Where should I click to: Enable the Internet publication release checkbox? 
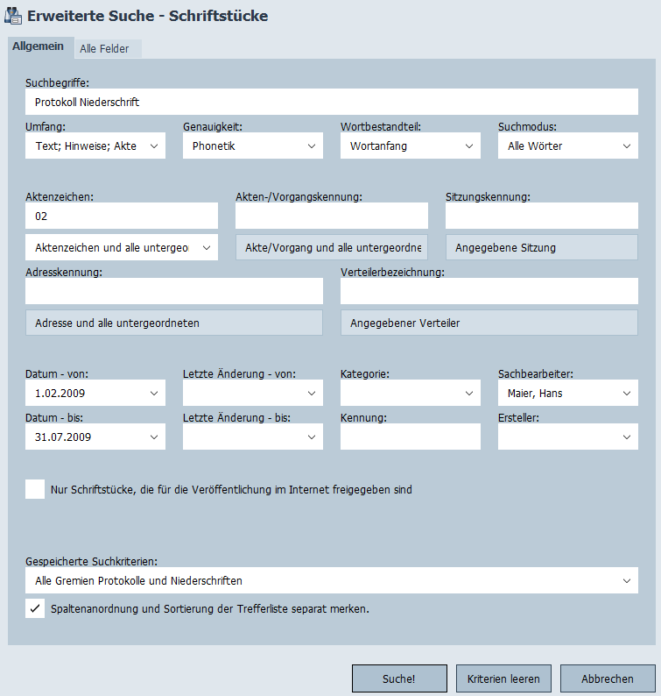pyautogui.click(x=35, y=489)
